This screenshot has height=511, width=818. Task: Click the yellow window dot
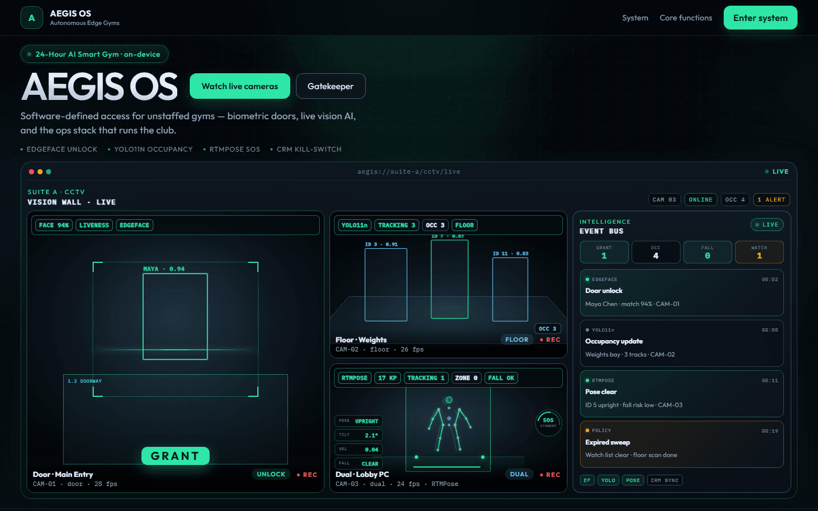click(x=40, y=171)
